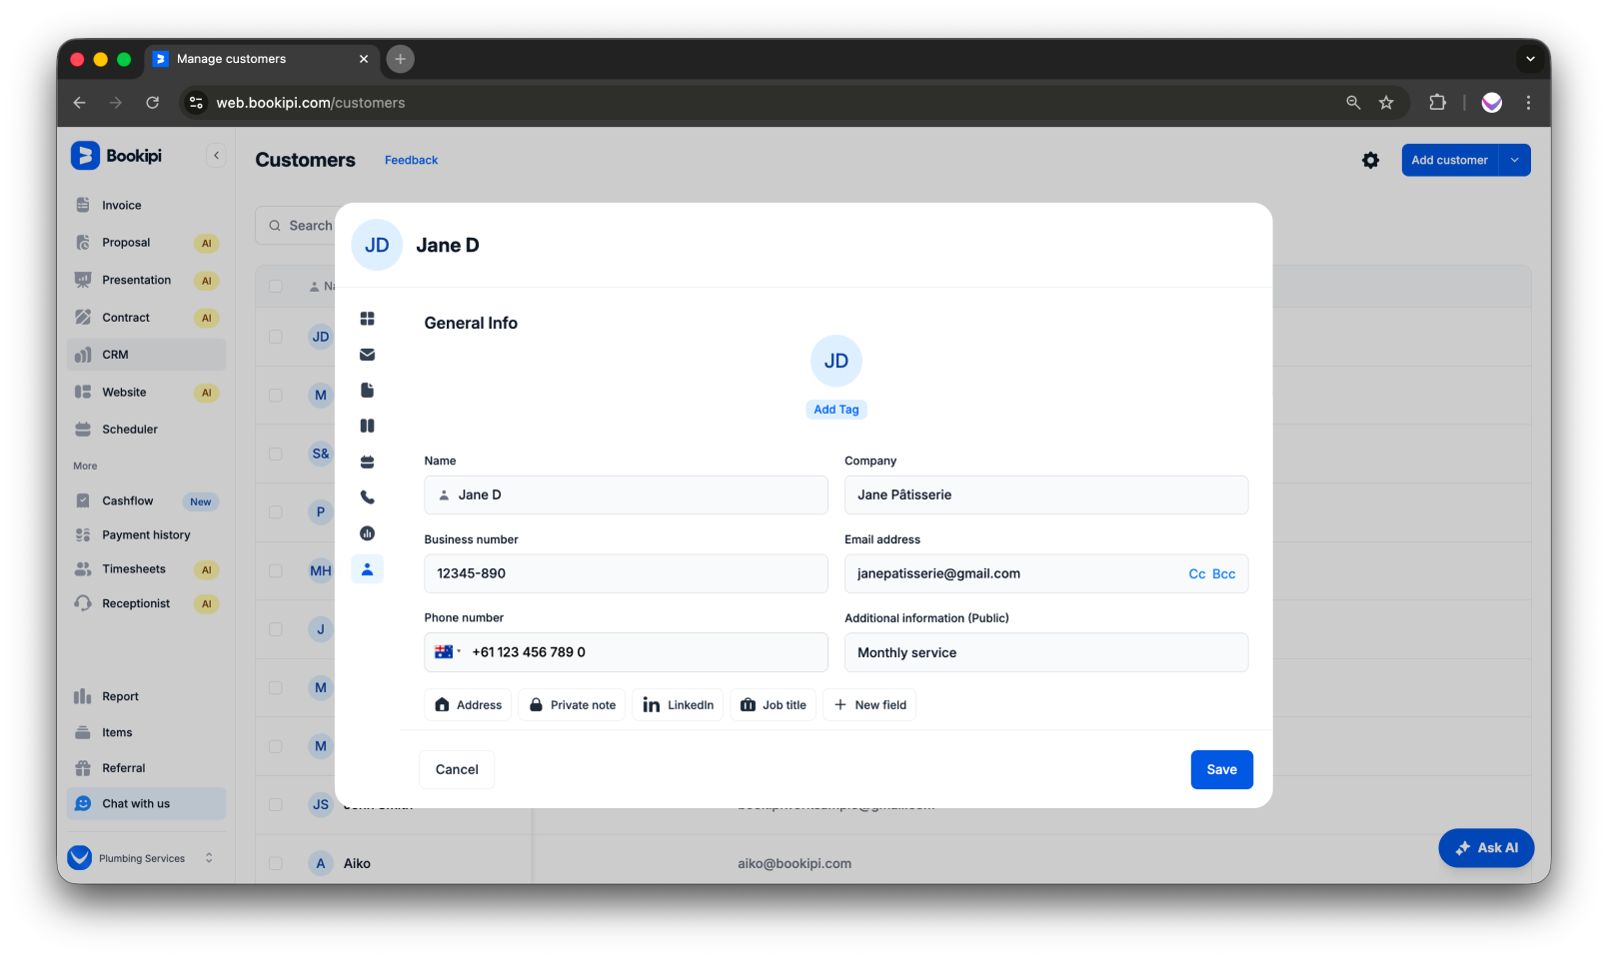Select the checkbox next to Aiko
The width and height of the screenshot is (1608, 959).
tap(276, 862)
